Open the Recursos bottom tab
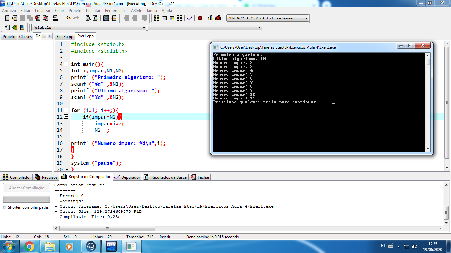The height and width of the screenshot is (253, 451). click(46, 177)
